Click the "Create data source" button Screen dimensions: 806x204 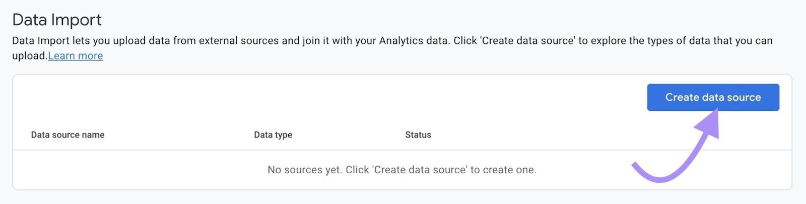713,97
